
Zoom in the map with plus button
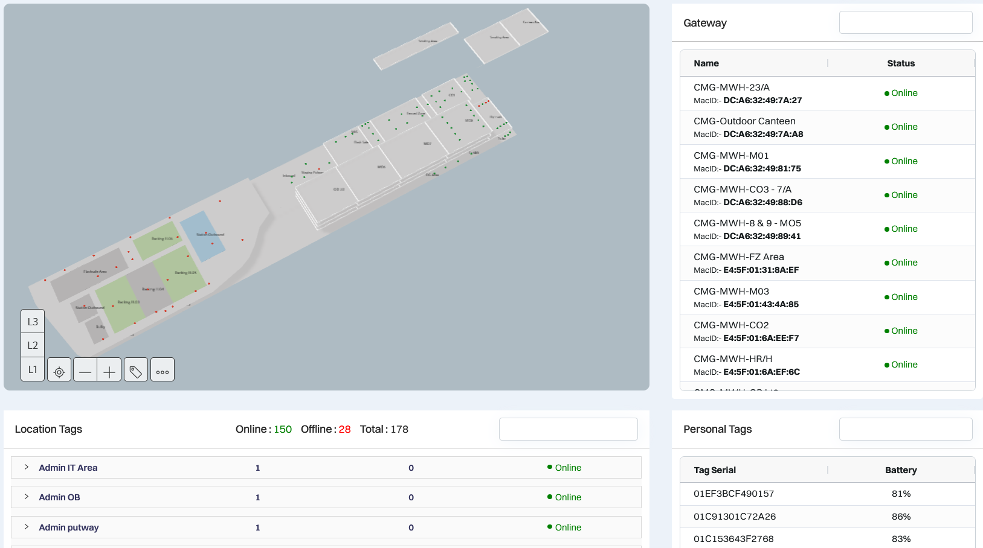[x=109, y=369]
